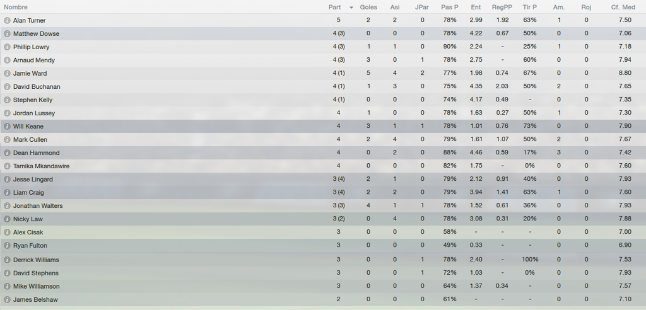Click the sort arrow beside Part column
The width and height of the screenshot is (646, 310).
[x=351, y=8]
